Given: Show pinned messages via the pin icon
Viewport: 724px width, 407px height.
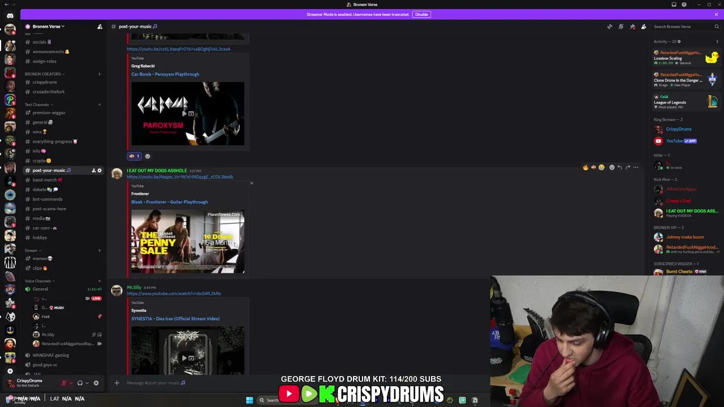Looking at the screenshot, I should pyautogui.click(x=632, y=27).
